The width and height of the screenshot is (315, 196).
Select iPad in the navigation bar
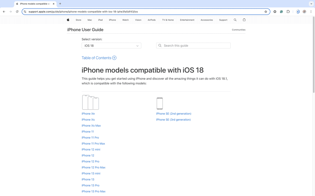(x=100, y=20)
